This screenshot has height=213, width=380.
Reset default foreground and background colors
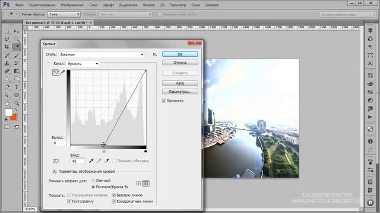[7, 120]
